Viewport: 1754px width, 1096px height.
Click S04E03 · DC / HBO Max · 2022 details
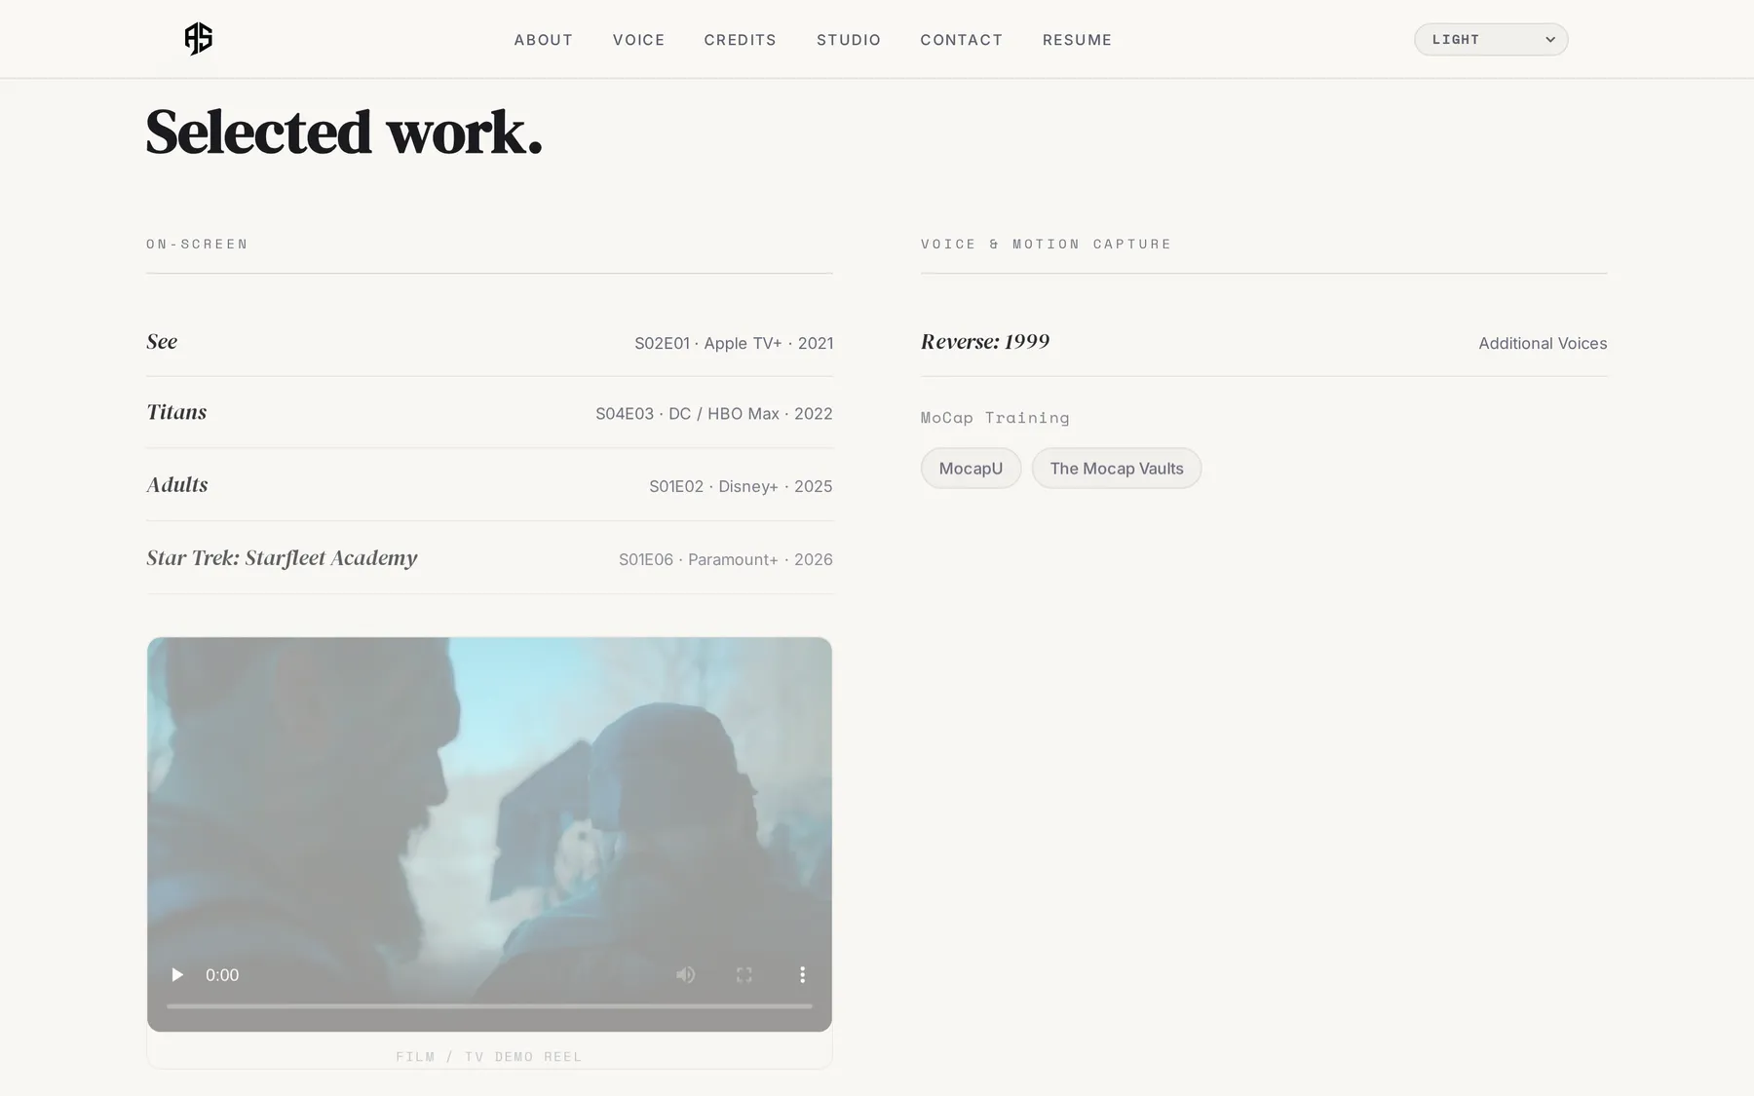714,414
